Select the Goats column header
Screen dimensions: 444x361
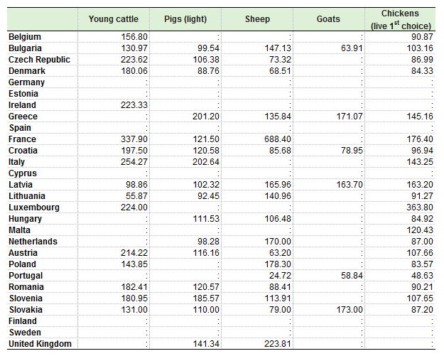click(328, 19)
